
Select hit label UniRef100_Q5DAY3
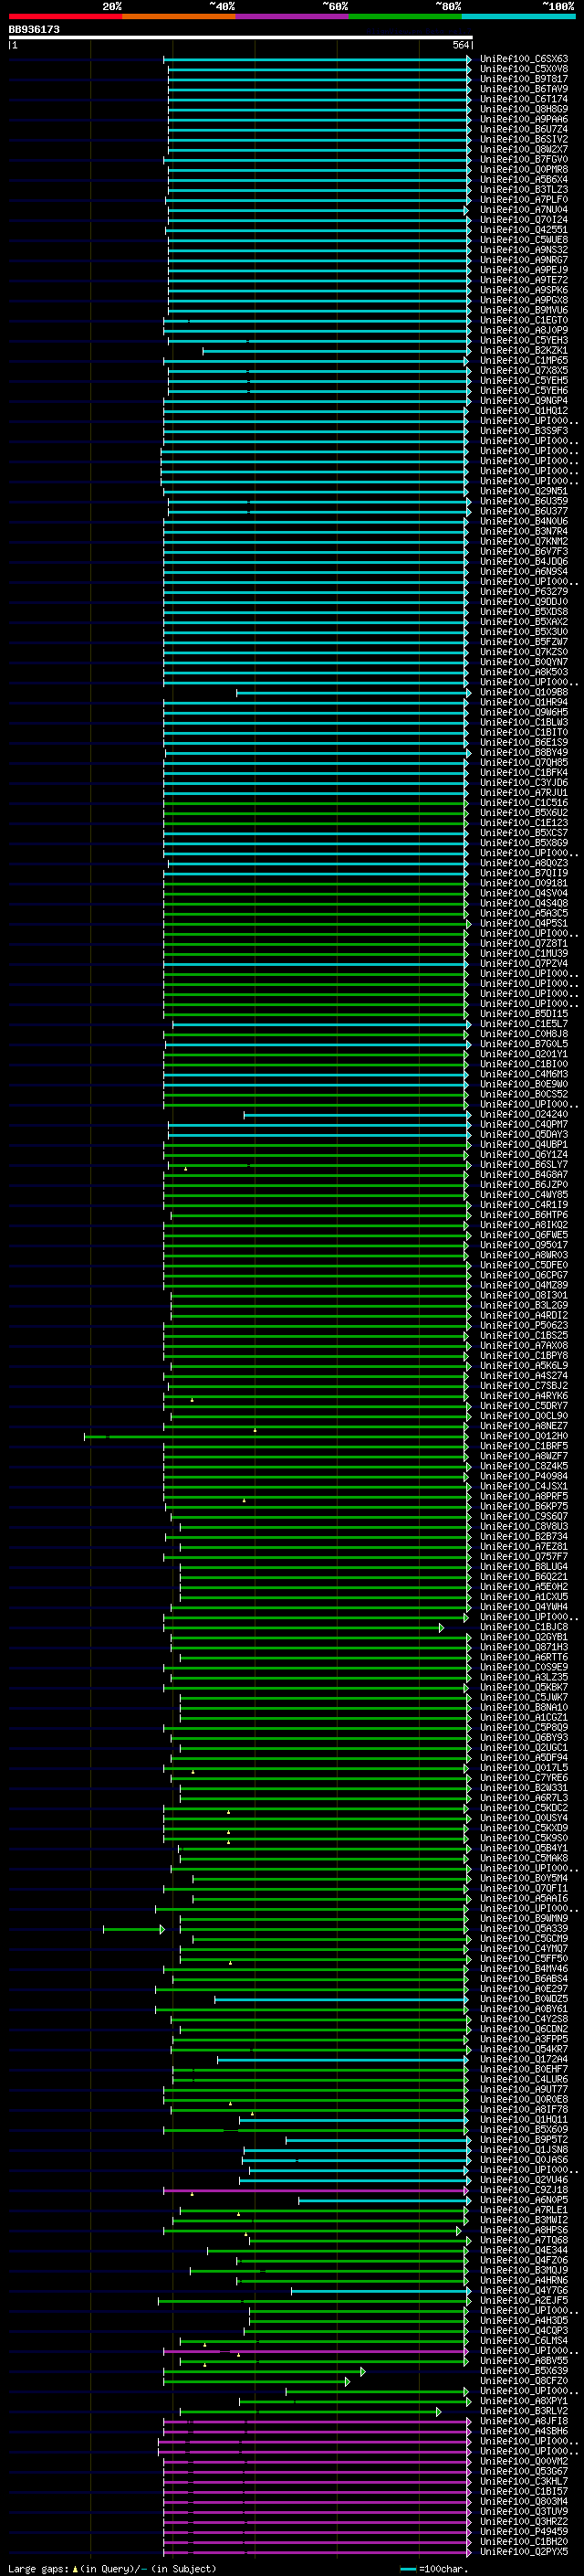(x=524, y=1134)
